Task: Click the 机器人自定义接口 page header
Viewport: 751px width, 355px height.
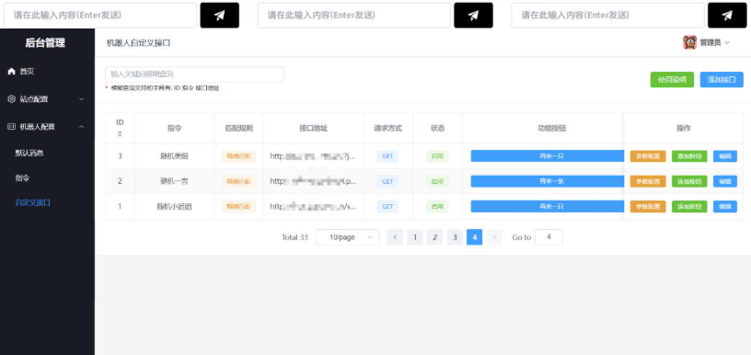Action: coord(138,43)
